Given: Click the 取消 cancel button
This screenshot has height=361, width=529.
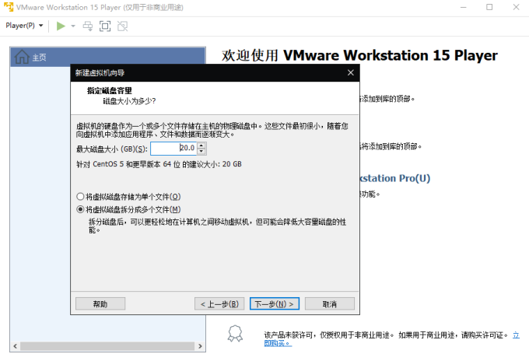Looking at the screenshot, I should pos(330,303).
